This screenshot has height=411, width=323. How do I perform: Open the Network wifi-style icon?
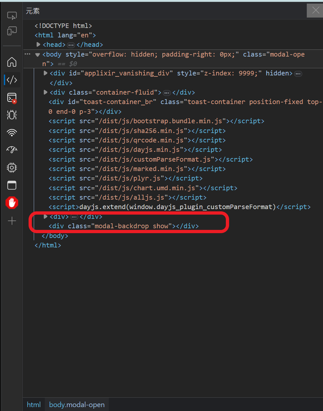tap(12, 133)
